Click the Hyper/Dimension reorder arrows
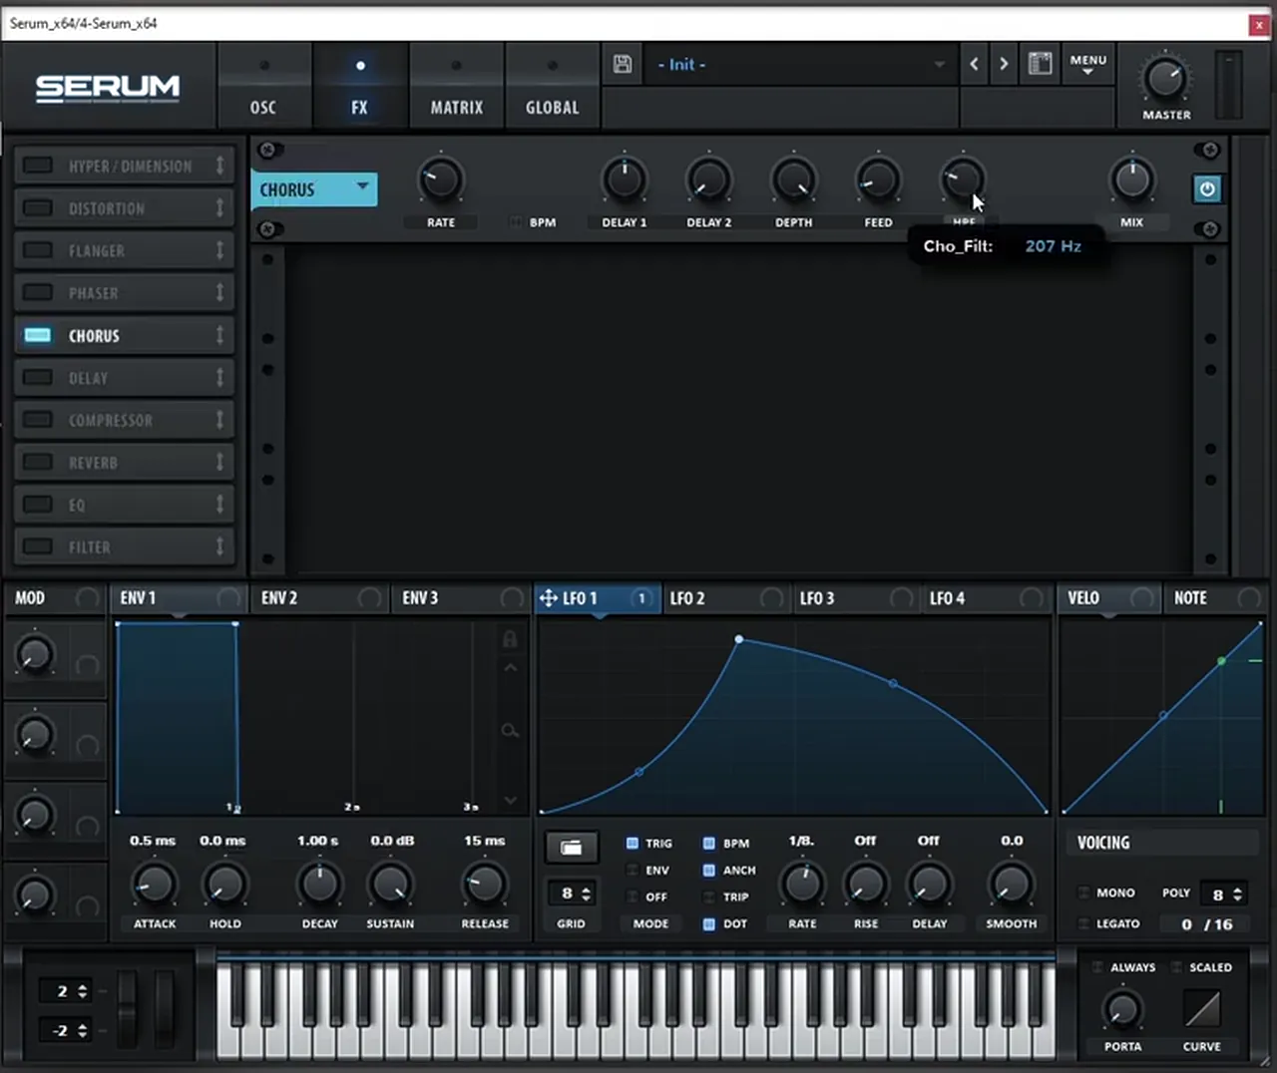The width and height of the screenshot is (1277, 1073). tap(219, 166)
